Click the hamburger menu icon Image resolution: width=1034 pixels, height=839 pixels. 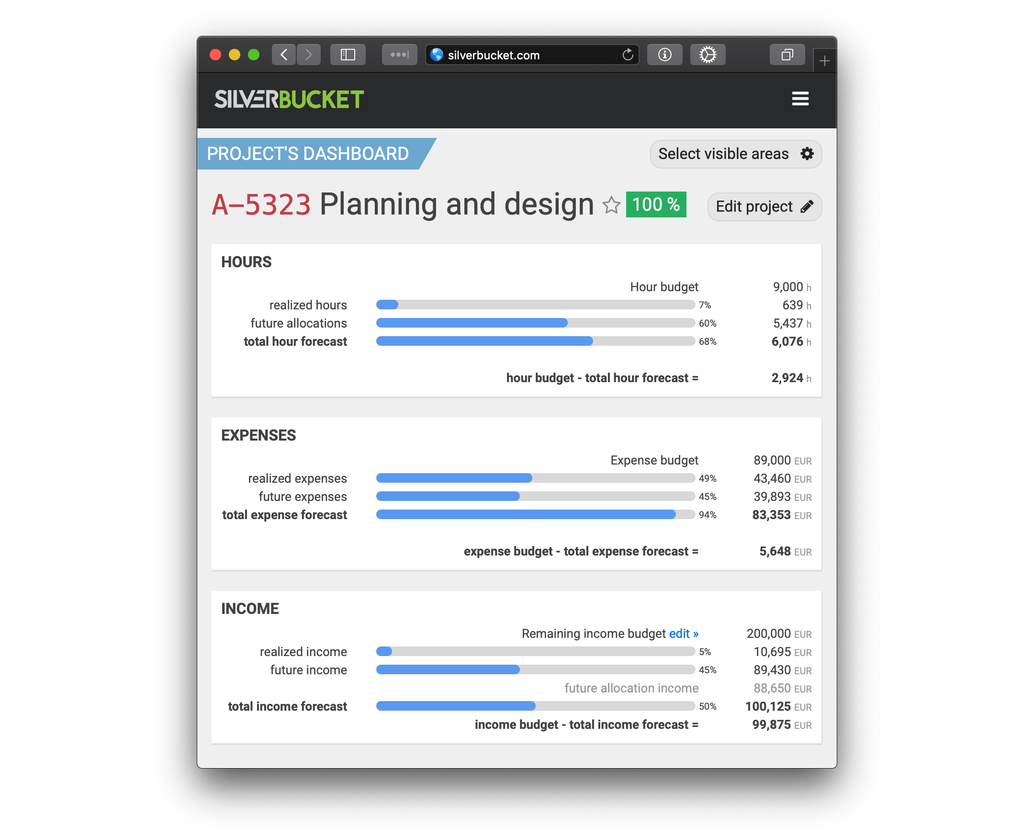coord(800,99)
